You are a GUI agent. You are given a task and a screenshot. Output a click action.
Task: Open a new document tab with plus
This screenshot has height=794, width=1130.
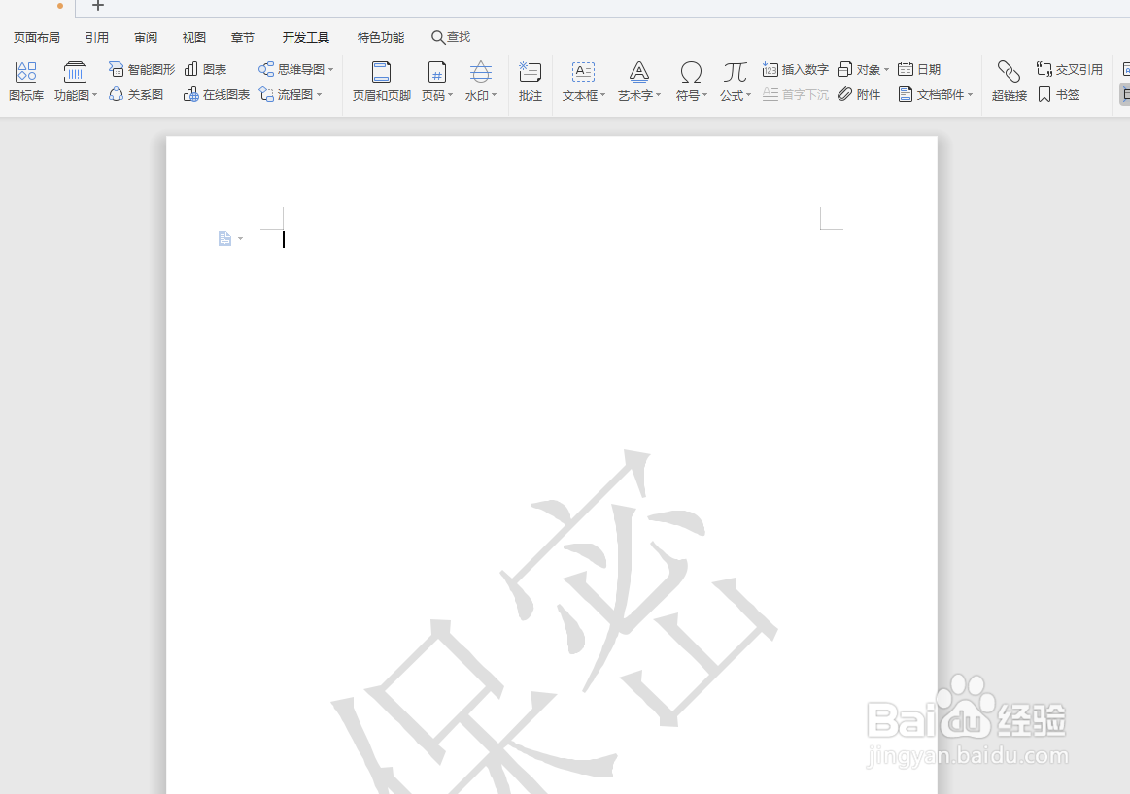98,6
